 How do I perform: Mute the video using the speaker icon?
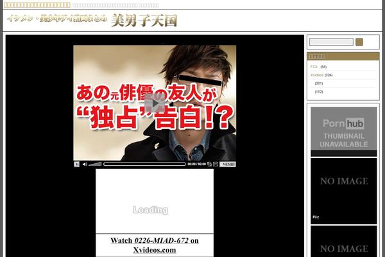tap(85, 164)
